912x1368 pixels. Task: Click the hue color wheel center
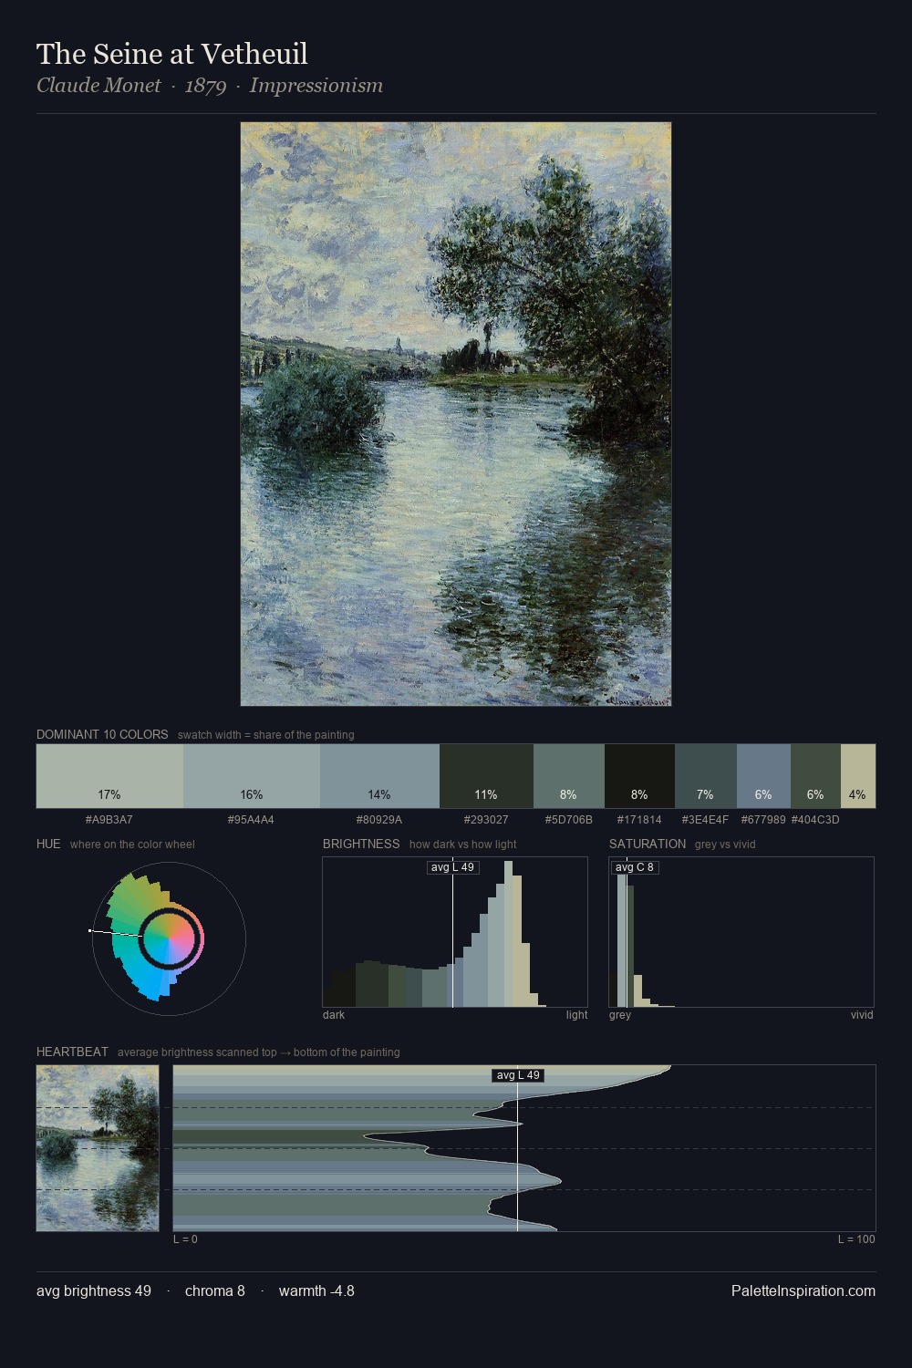click(x=169, y=938)
